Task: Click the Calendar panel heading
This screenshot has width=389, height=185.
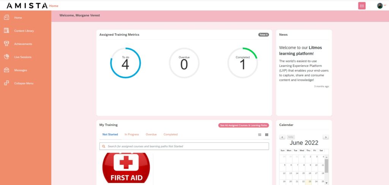Action: (x=286, y=125)
